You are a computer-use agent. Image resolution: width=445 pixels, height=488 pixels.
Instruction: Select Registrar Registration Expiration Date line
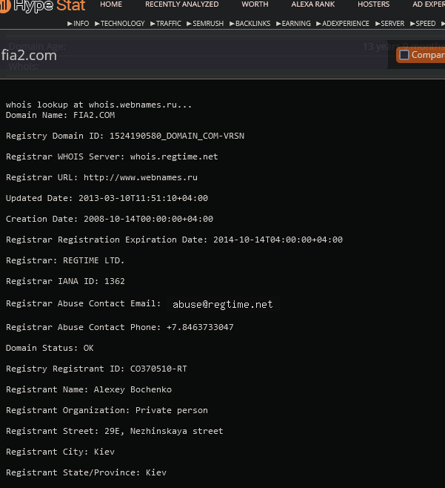click(x=174, y=240)
